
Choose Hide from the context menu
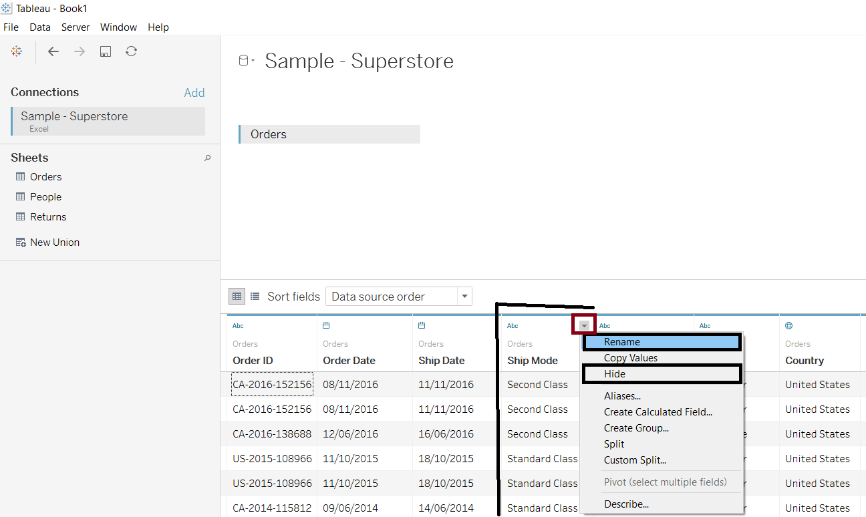662,374
